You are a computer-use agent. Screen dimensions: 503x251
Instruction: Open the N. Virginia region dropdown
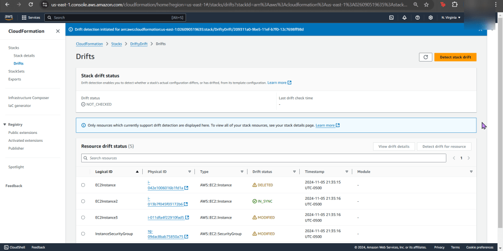tap(451, 17)
